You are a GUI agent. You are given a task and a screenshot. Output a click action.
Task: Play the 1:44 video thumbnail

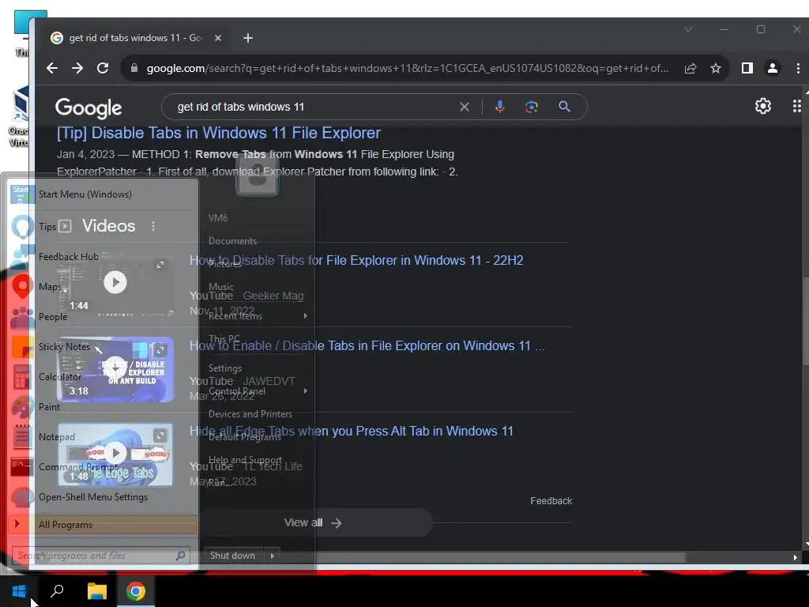tap(115, 282)
